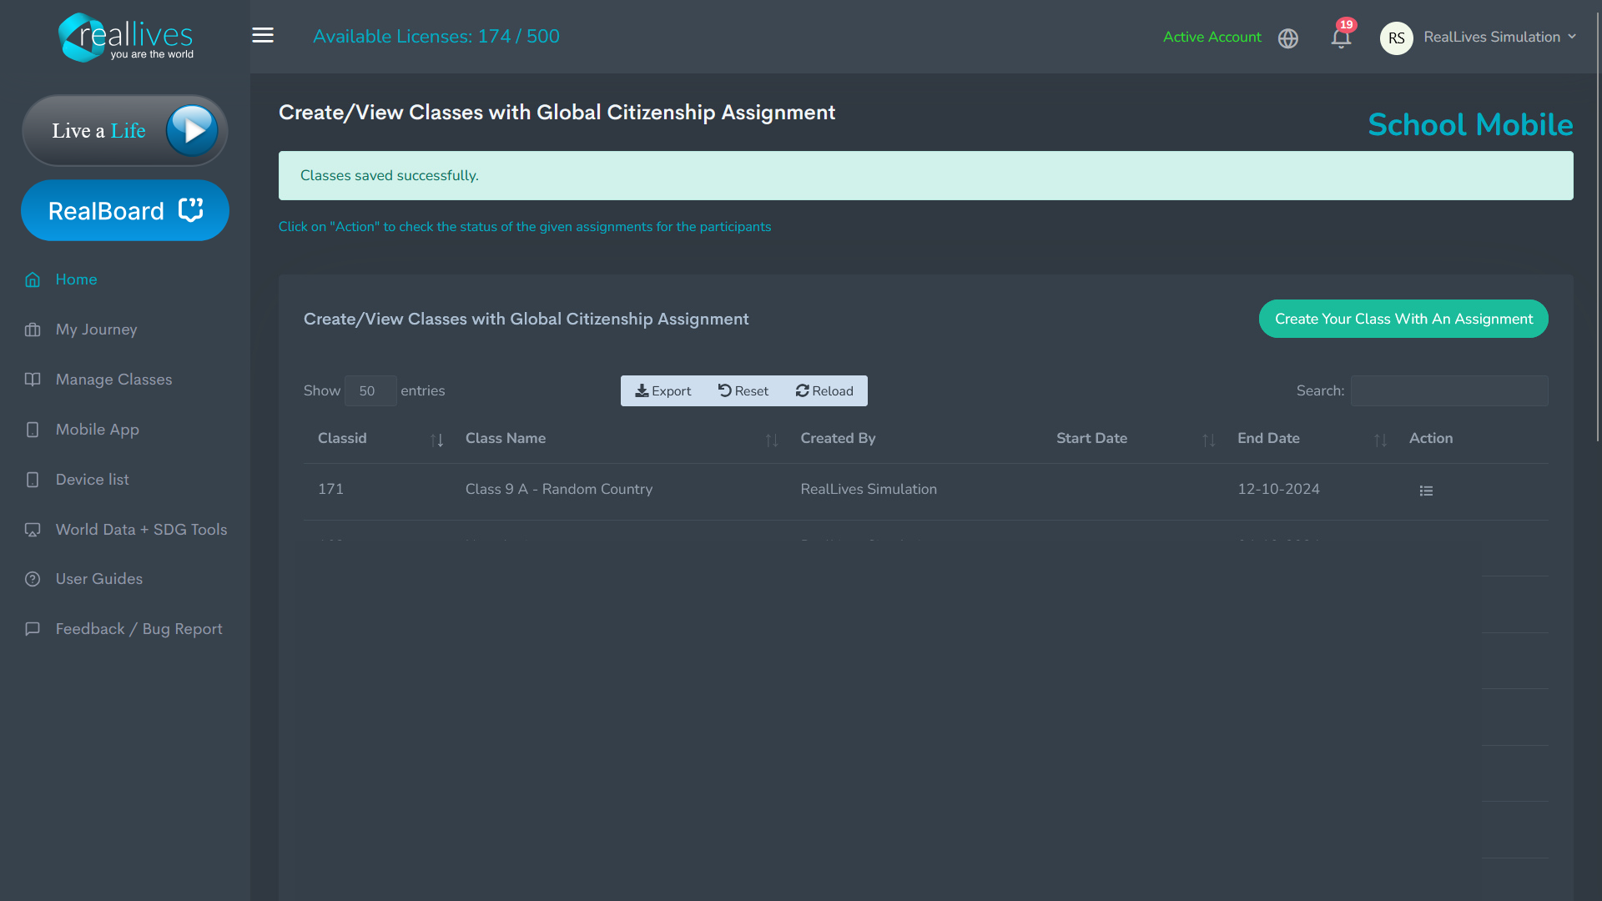Click the Feedback chat bubble icon
Screen dimensions: 1602x901
[x=33, y=629]
